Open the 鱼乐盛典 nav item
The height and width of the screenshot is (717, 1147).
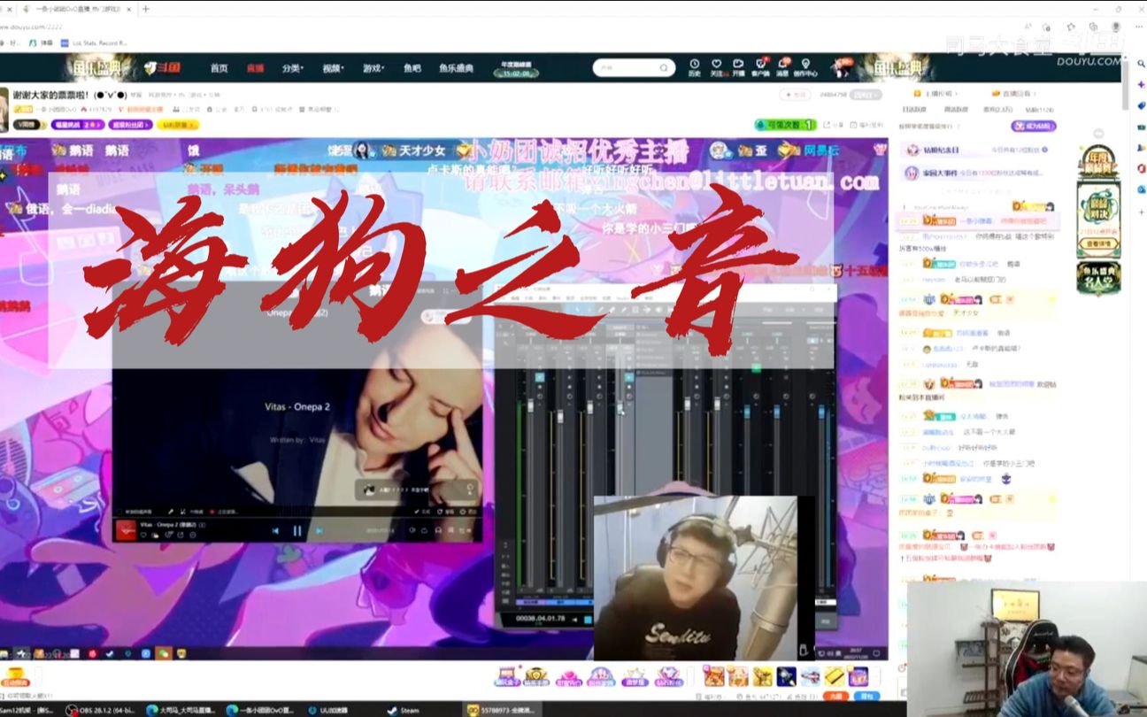click(456, 68)
